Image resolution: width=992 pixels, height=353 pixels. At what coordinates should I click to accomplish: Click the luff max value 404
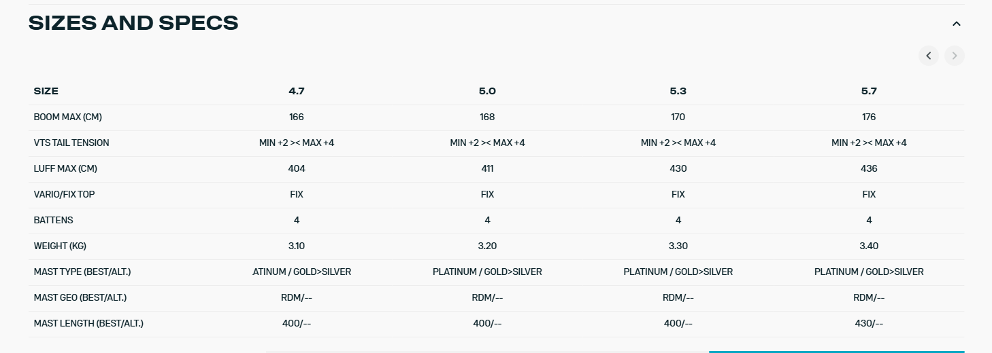pos(297,168)
